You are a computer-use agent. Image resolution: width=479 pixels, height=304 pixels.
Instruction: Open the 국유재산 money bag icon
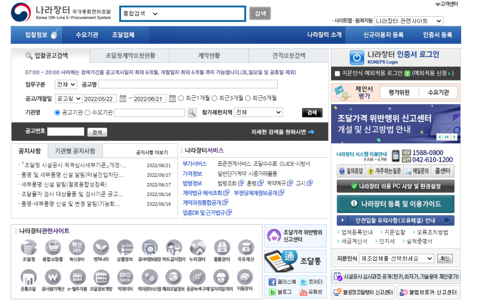pyautogui.click(x=246, y=247)
